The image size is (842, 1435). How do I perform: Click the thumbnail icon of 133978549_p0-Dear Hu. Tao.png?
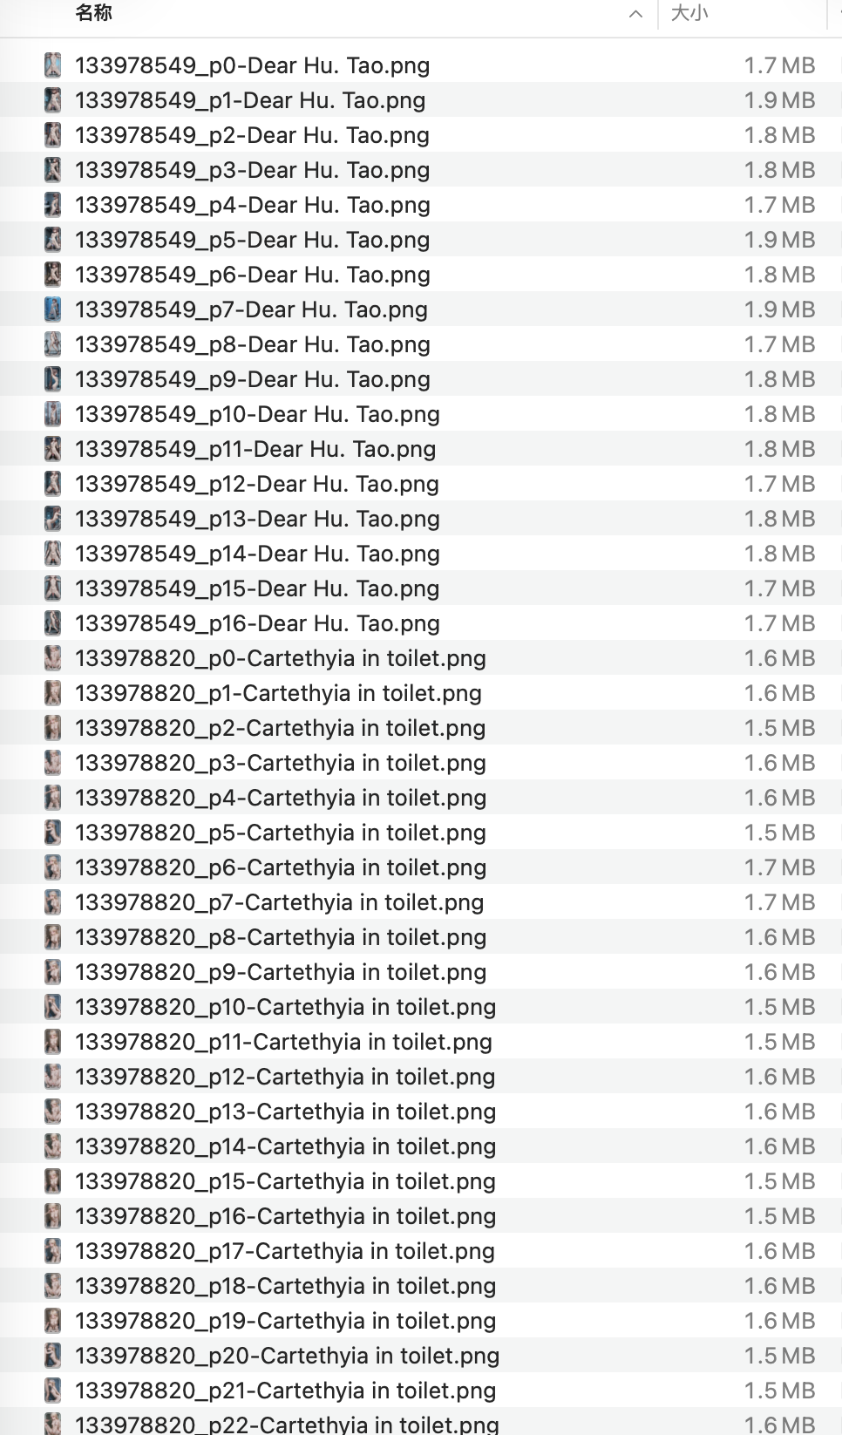(x=53, y=65)
